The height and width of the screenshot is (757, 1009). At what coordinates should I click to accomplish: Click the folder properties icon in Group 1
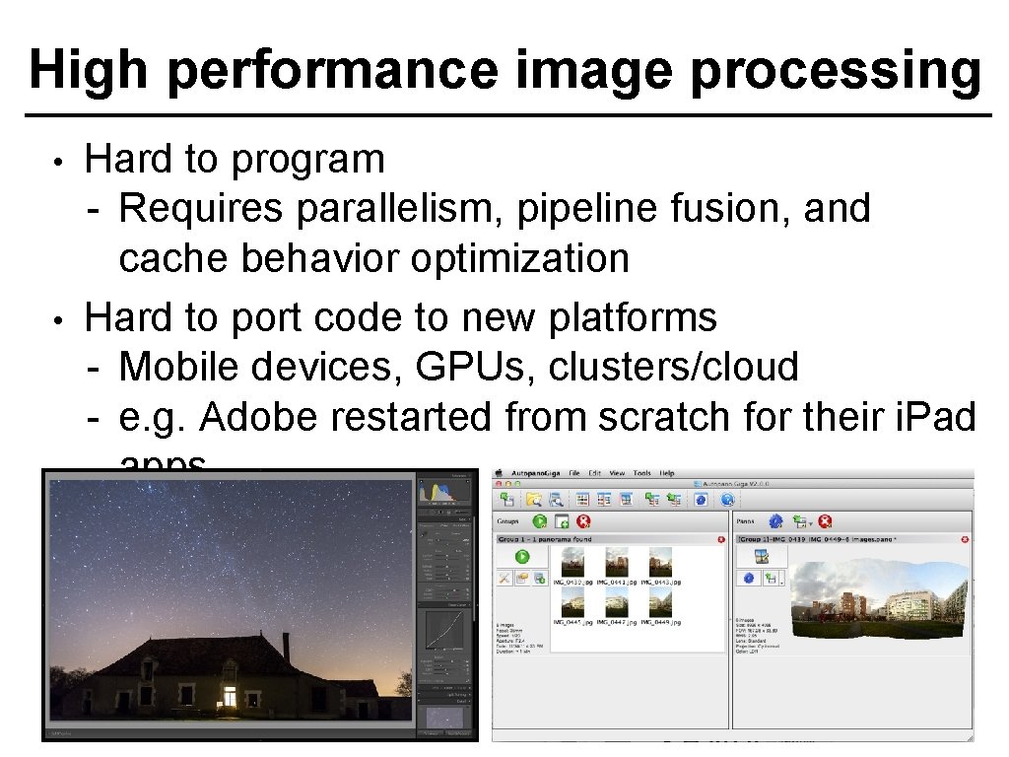(x=522, y=578)
